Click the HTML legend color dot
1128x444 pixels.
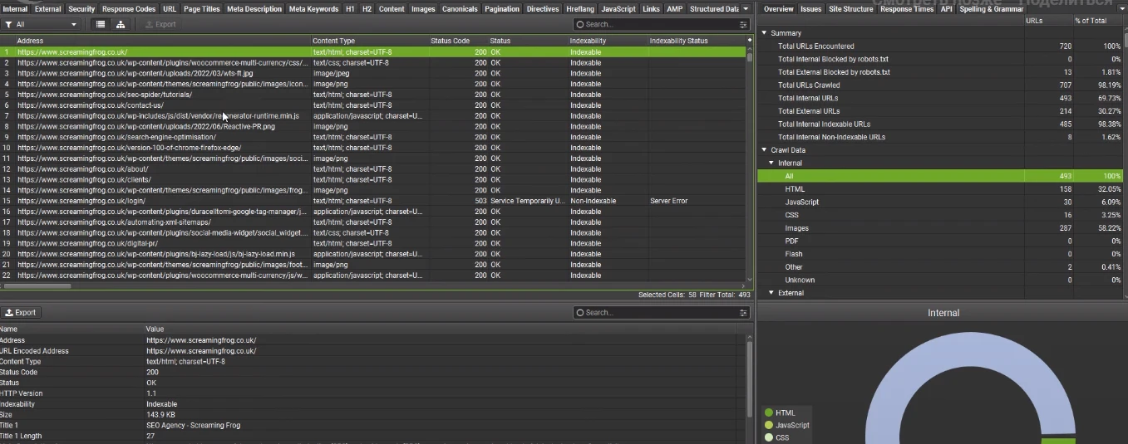tap(769, 412)
